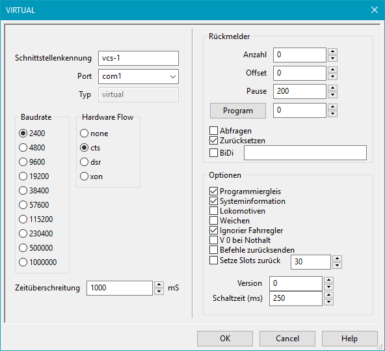Increase the Schaltzeit (ms) spinner up arrow

pos(328,294)
